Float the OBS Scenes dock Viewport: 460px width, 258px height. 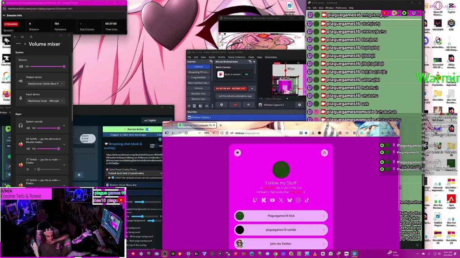211,62
